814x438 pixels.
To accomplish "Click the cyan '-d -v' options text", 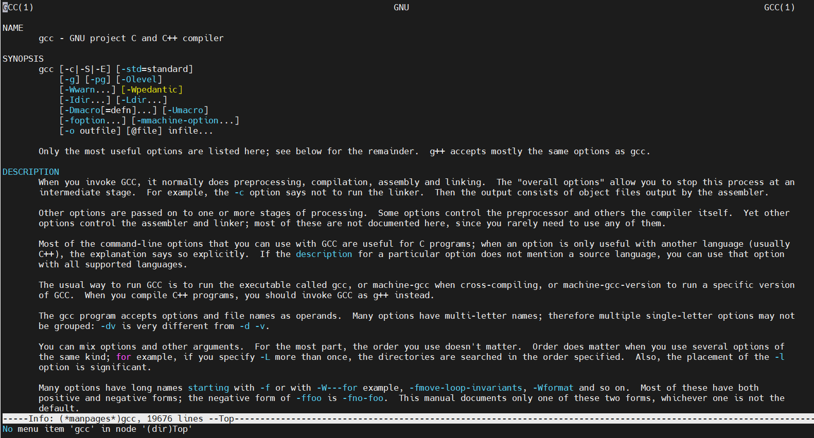I will (252, 326).
